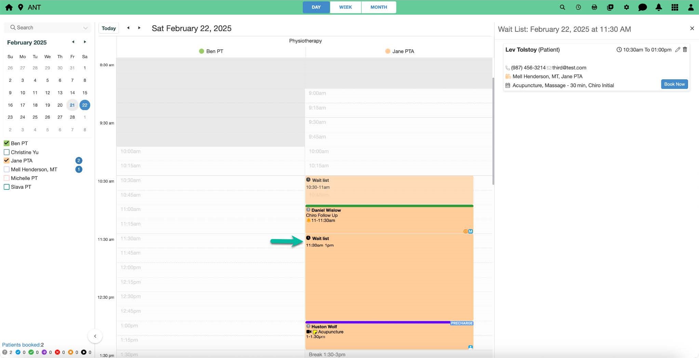The image size is (699, 358).
Task: Delete Lev Tolstoy wait list entry with trash icon
Action: click(x=685, y=50)
